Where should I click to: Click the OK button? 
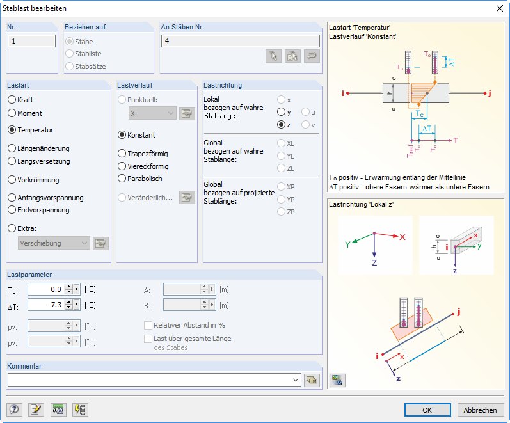427,410
